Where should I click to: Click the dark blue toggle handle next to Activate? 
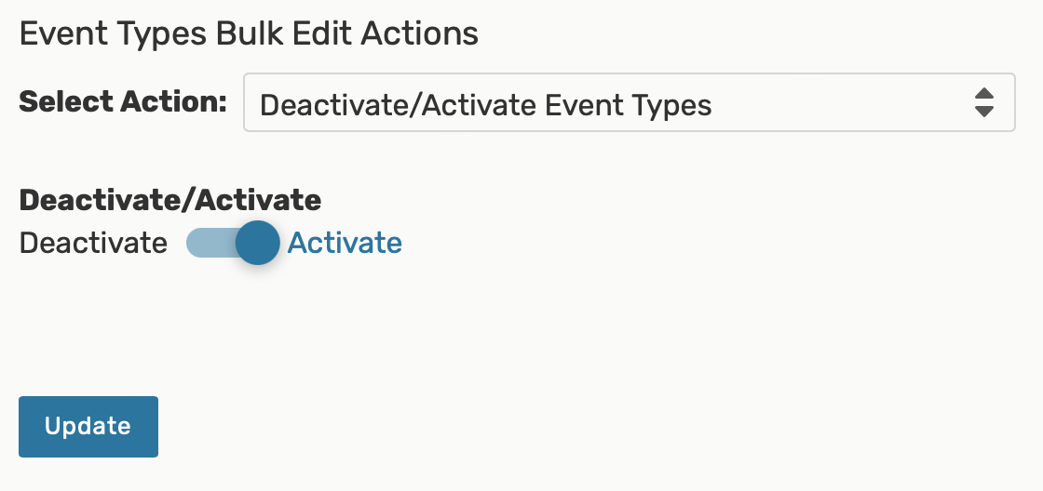tap(257, 244)
